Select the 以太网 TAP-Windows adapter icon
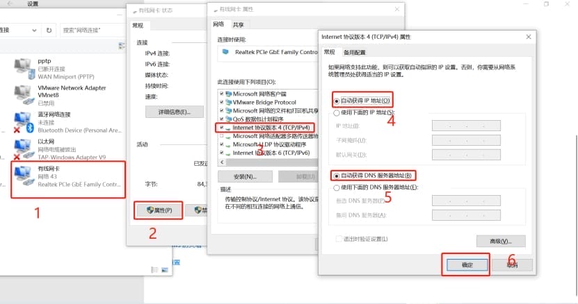This screenshot has height=304, width=578. [24, 149]
